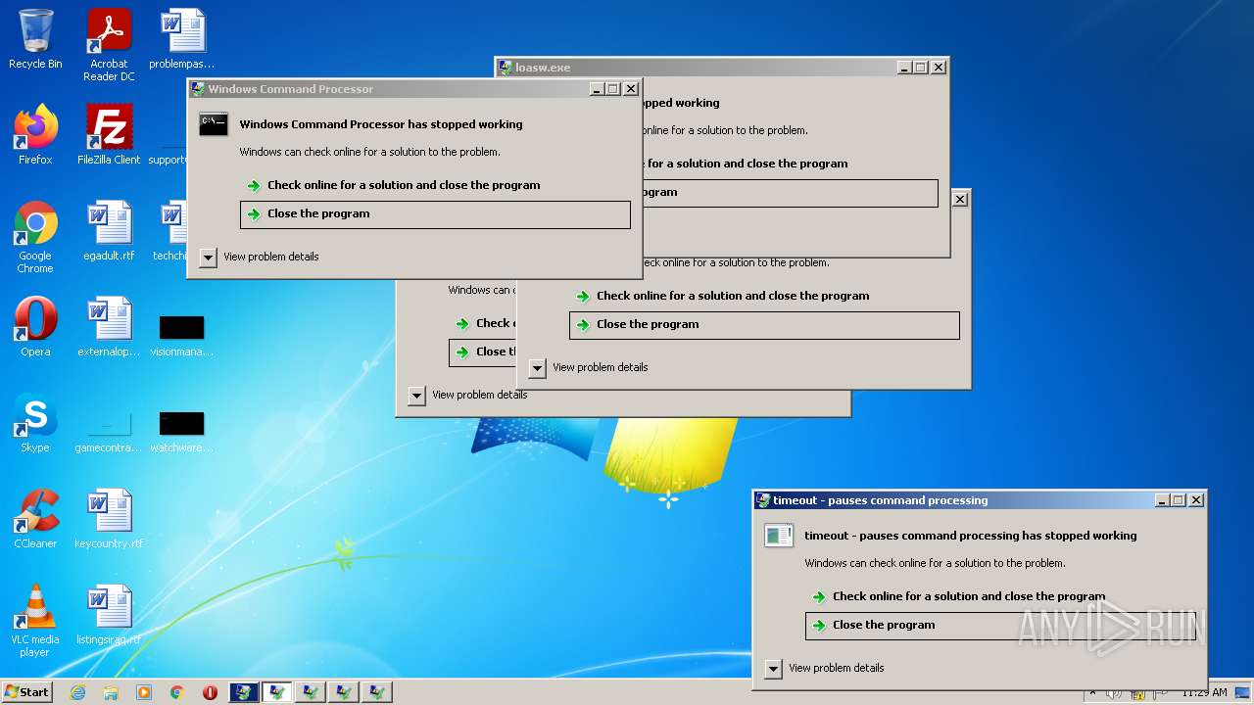
Task: Open the Opera desktop shortcut
Action: click(35, 327)
